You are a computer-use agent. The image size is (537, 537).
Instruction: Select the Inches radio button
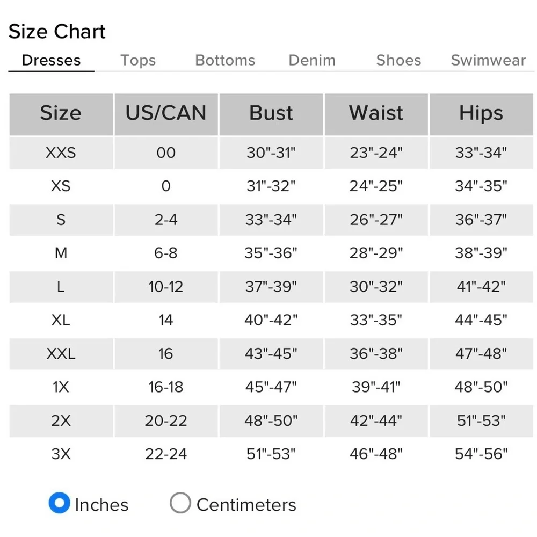pos(59,503)
